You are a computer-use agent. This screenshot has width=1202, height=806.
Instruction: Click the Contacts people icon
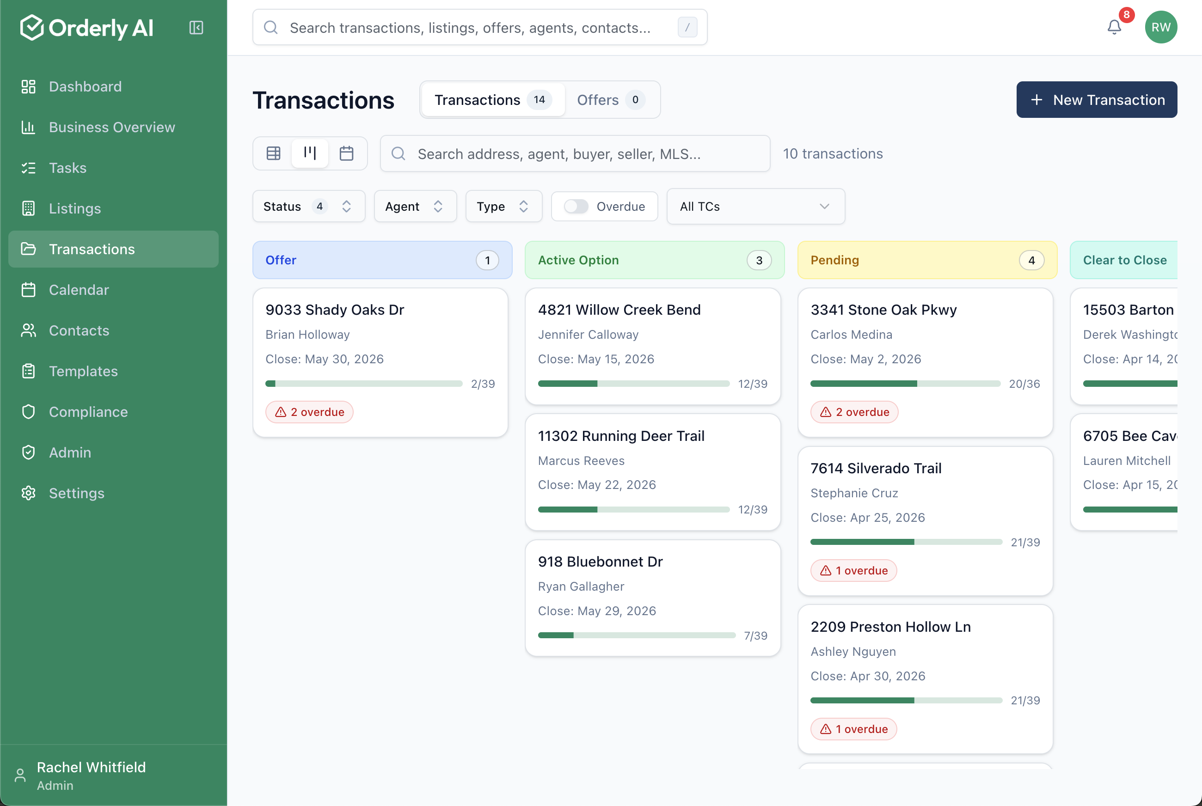pos(28,330)
